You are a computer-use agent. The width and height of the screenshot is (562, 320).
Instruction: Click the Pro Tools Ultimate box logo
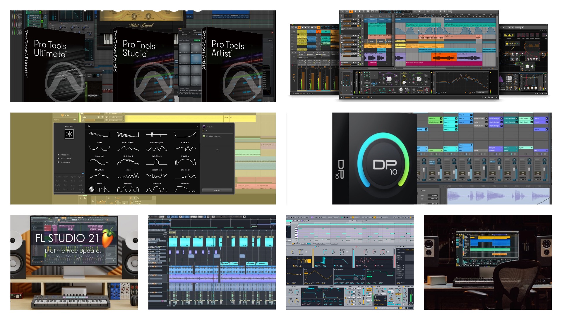coord(64,82)
